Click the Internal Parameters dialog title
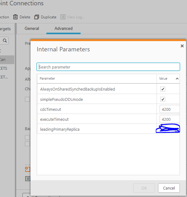This screenshot has width=187, height=197. click(63, 49)
